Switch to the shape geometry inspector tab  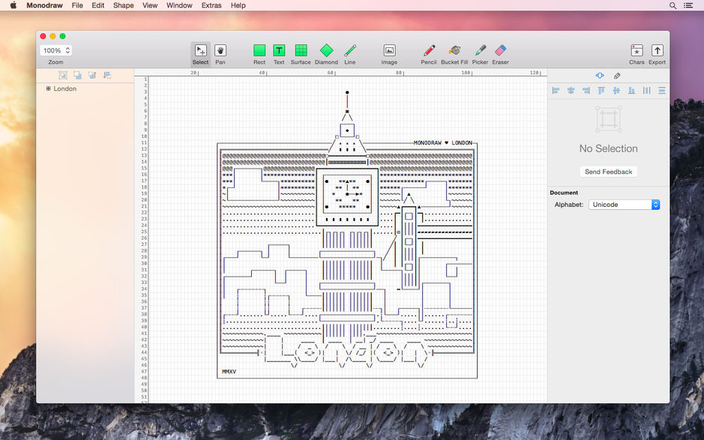pos(600,76)
